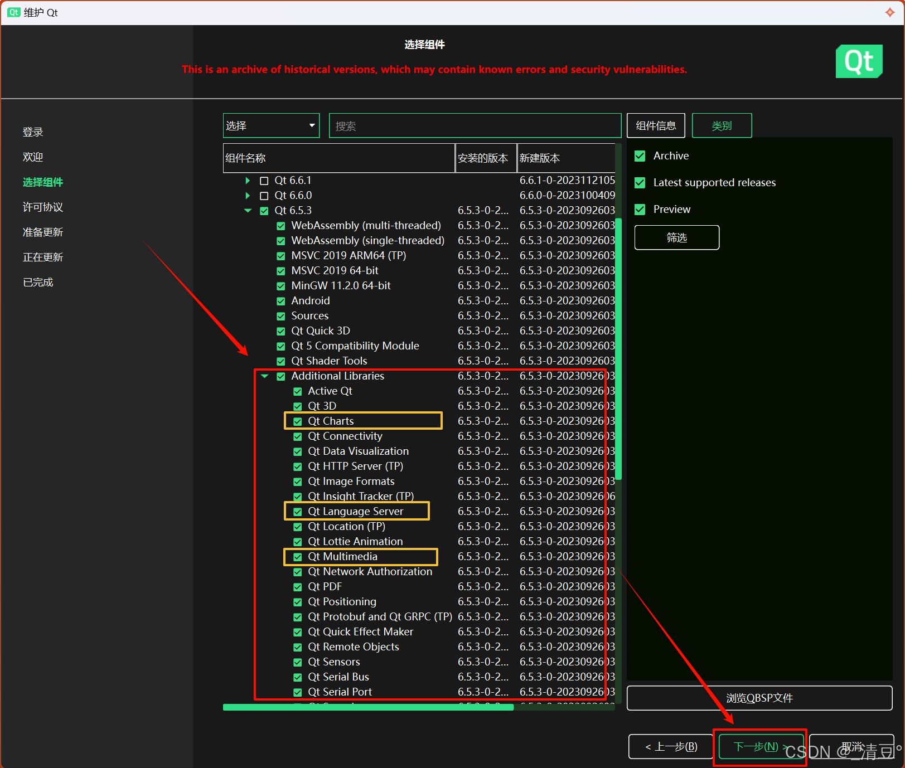Click the 取消 cancel button
Screen dimensions: 905x768
coord(851,746)
